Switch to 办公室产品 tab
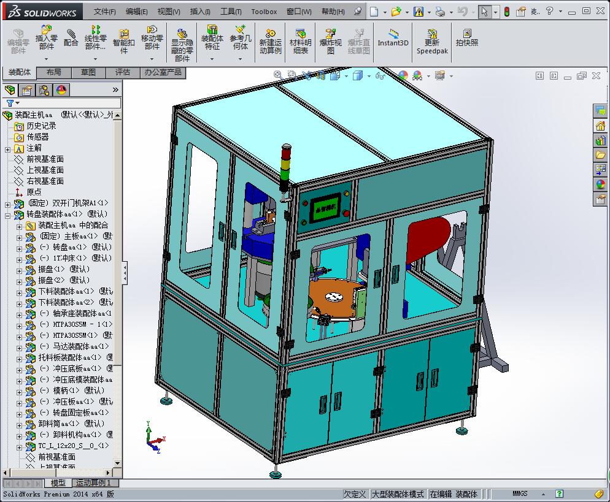The image size is (610, 502). click(x=163, y=72)
